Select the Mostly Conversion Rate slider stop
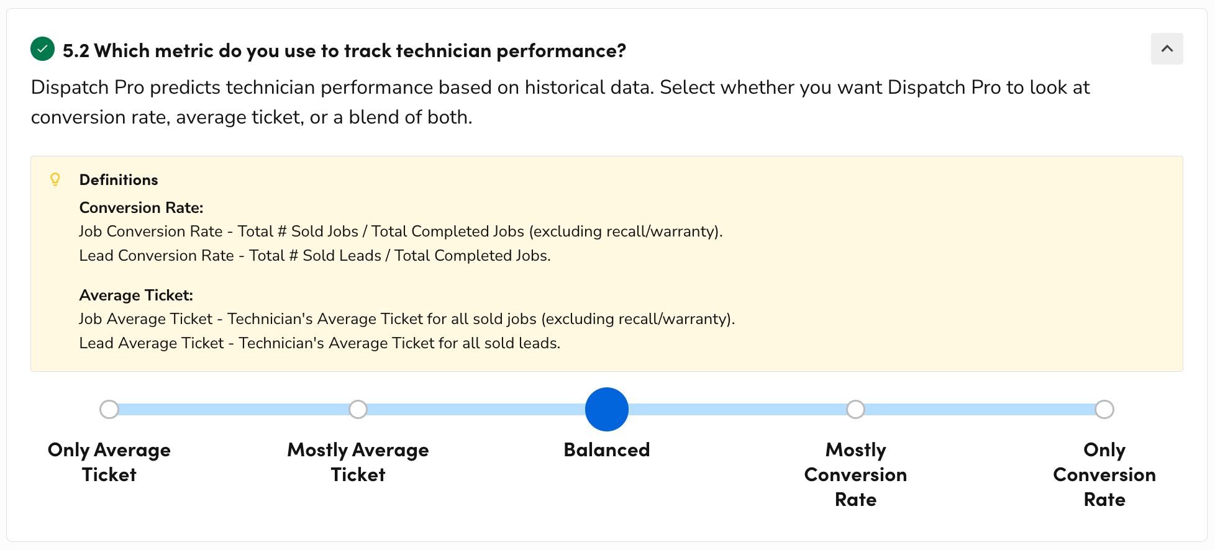The height and width of the screenshot is (550, 1215). click(x=855, y=409)
